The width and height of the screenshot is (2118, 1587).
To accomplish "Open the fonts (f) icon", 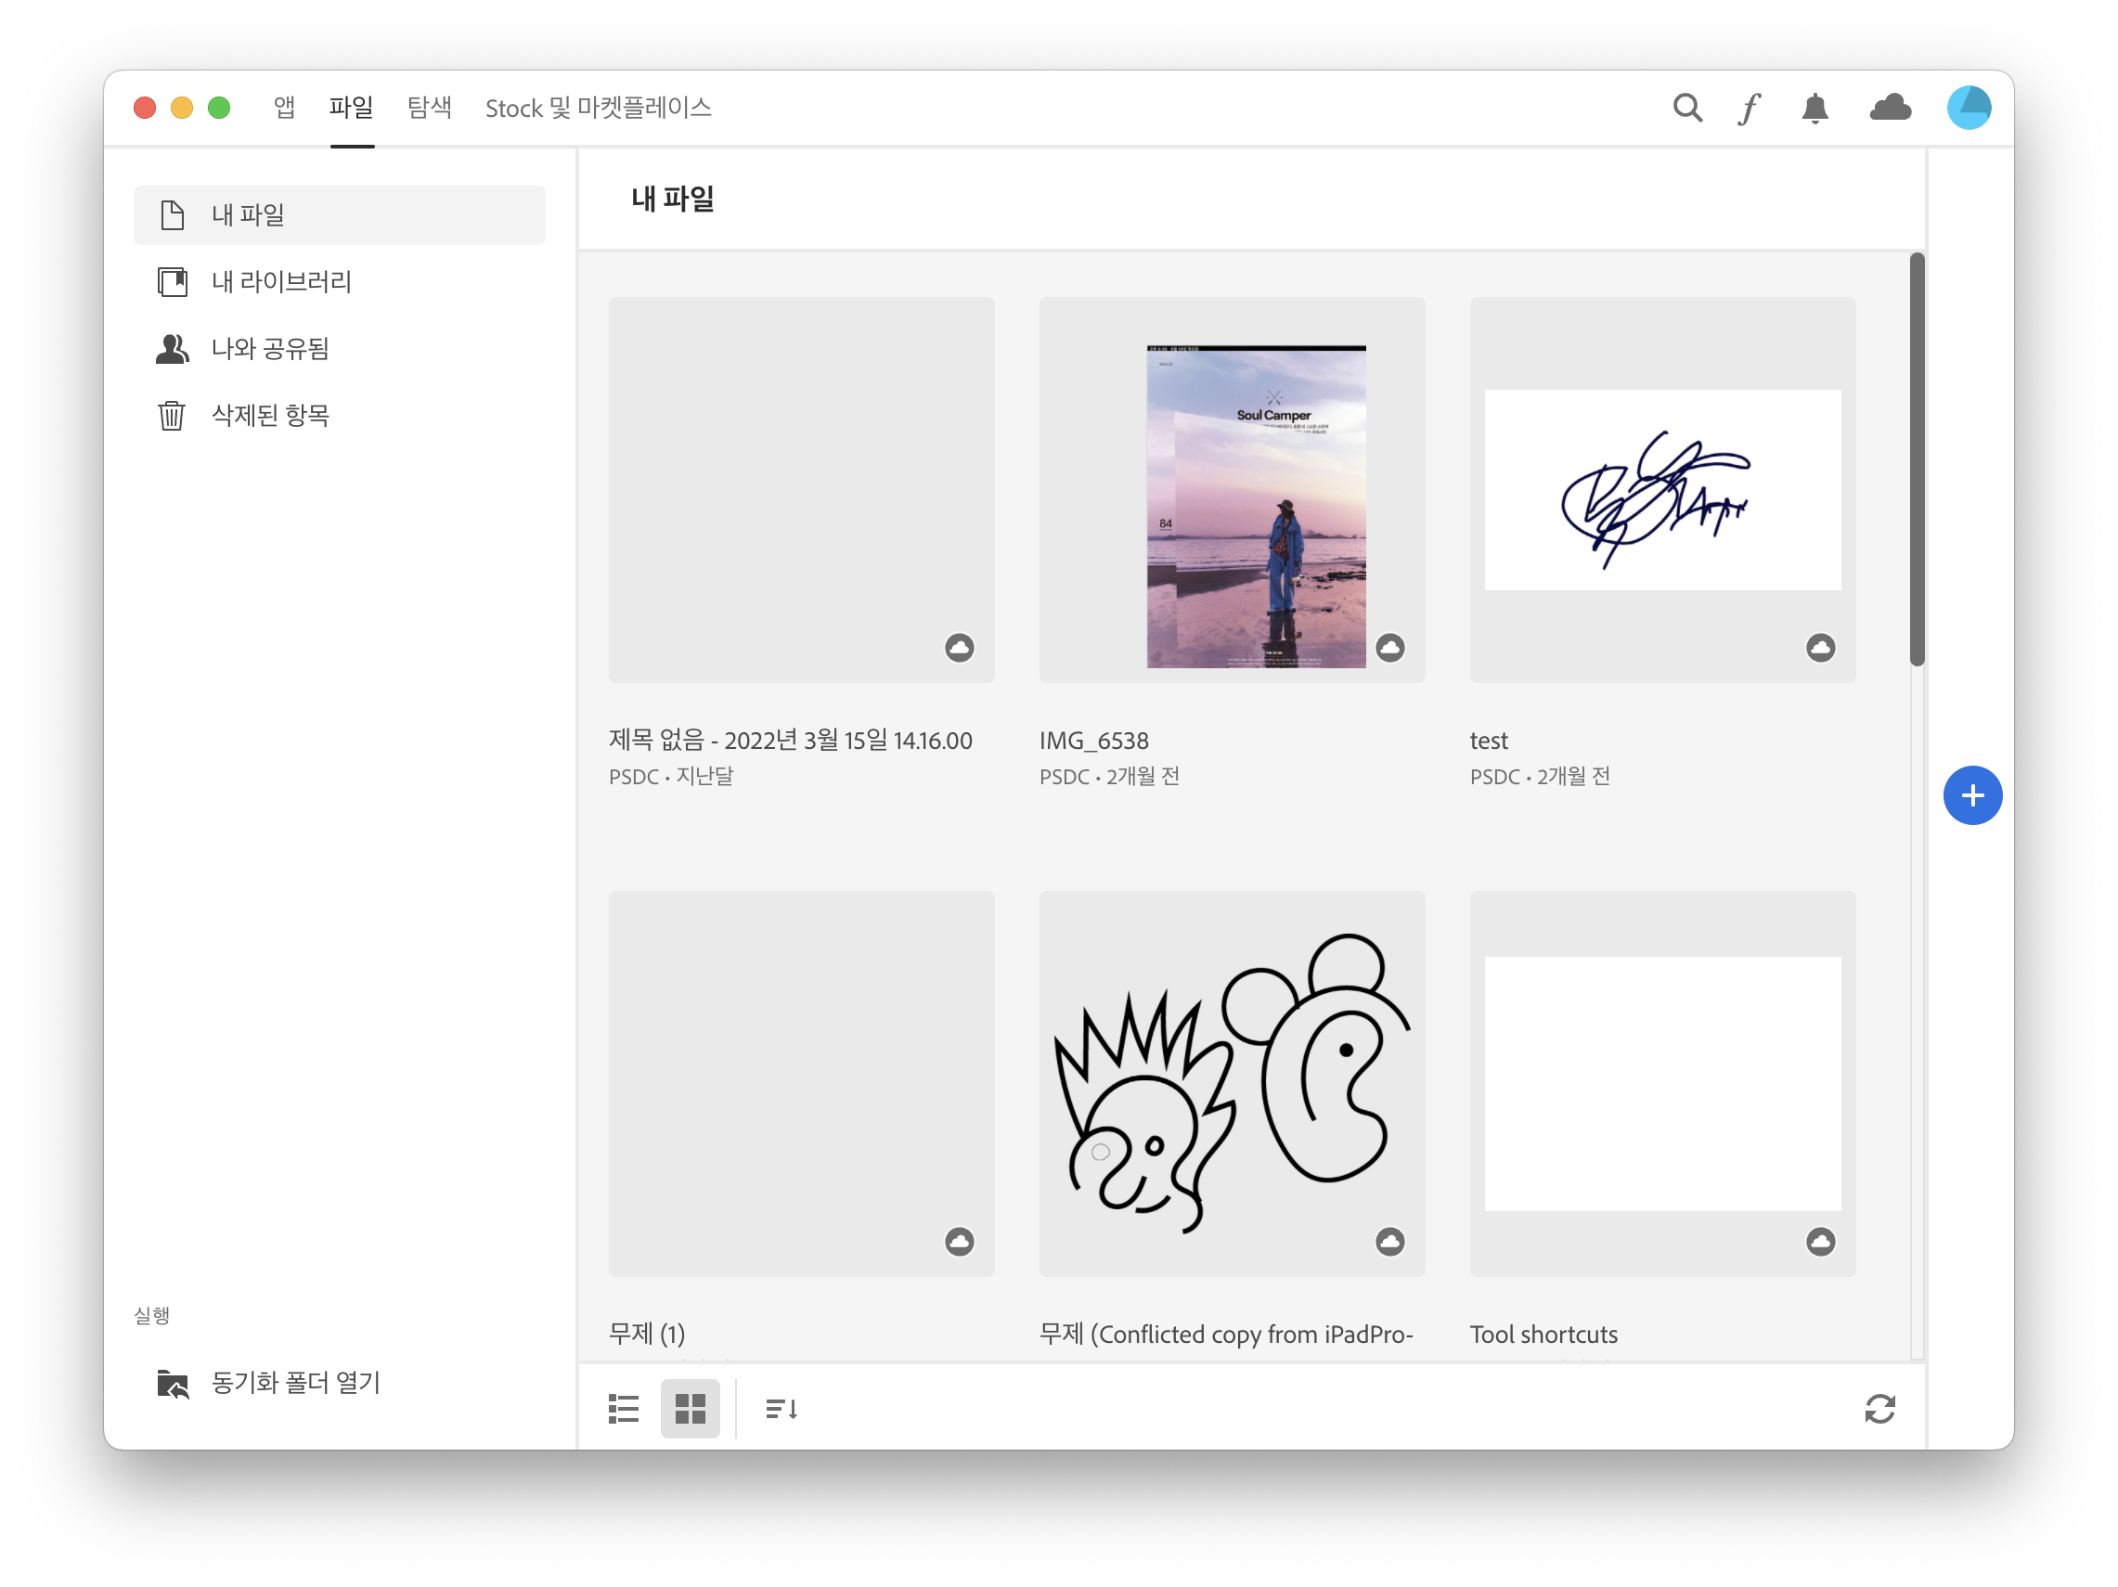I will click(x=1749, y=109).
